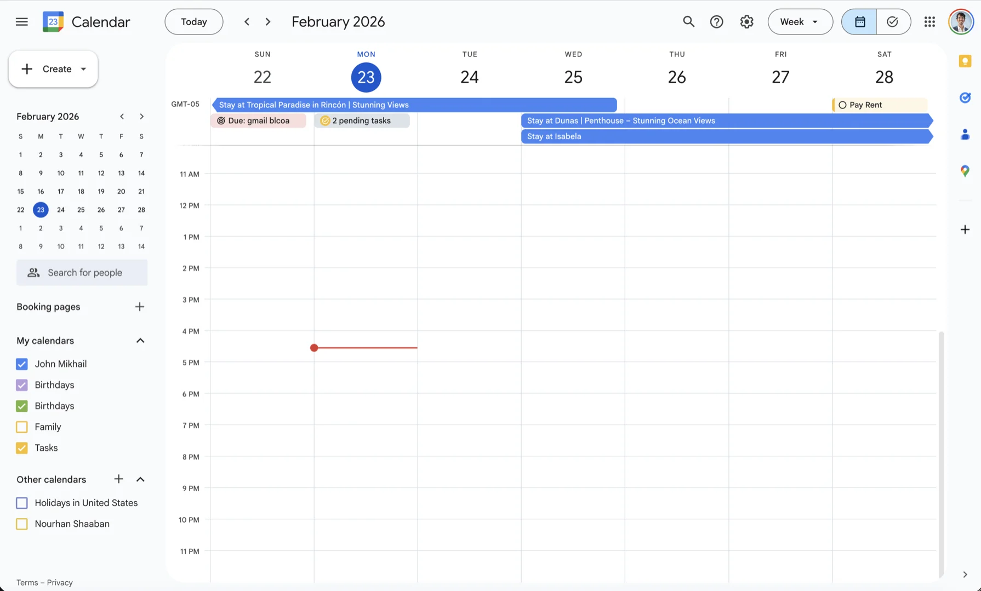Screen dimensions: 981x591
Task: Enable the Family calendar checkbox
Action: (22, 427)
